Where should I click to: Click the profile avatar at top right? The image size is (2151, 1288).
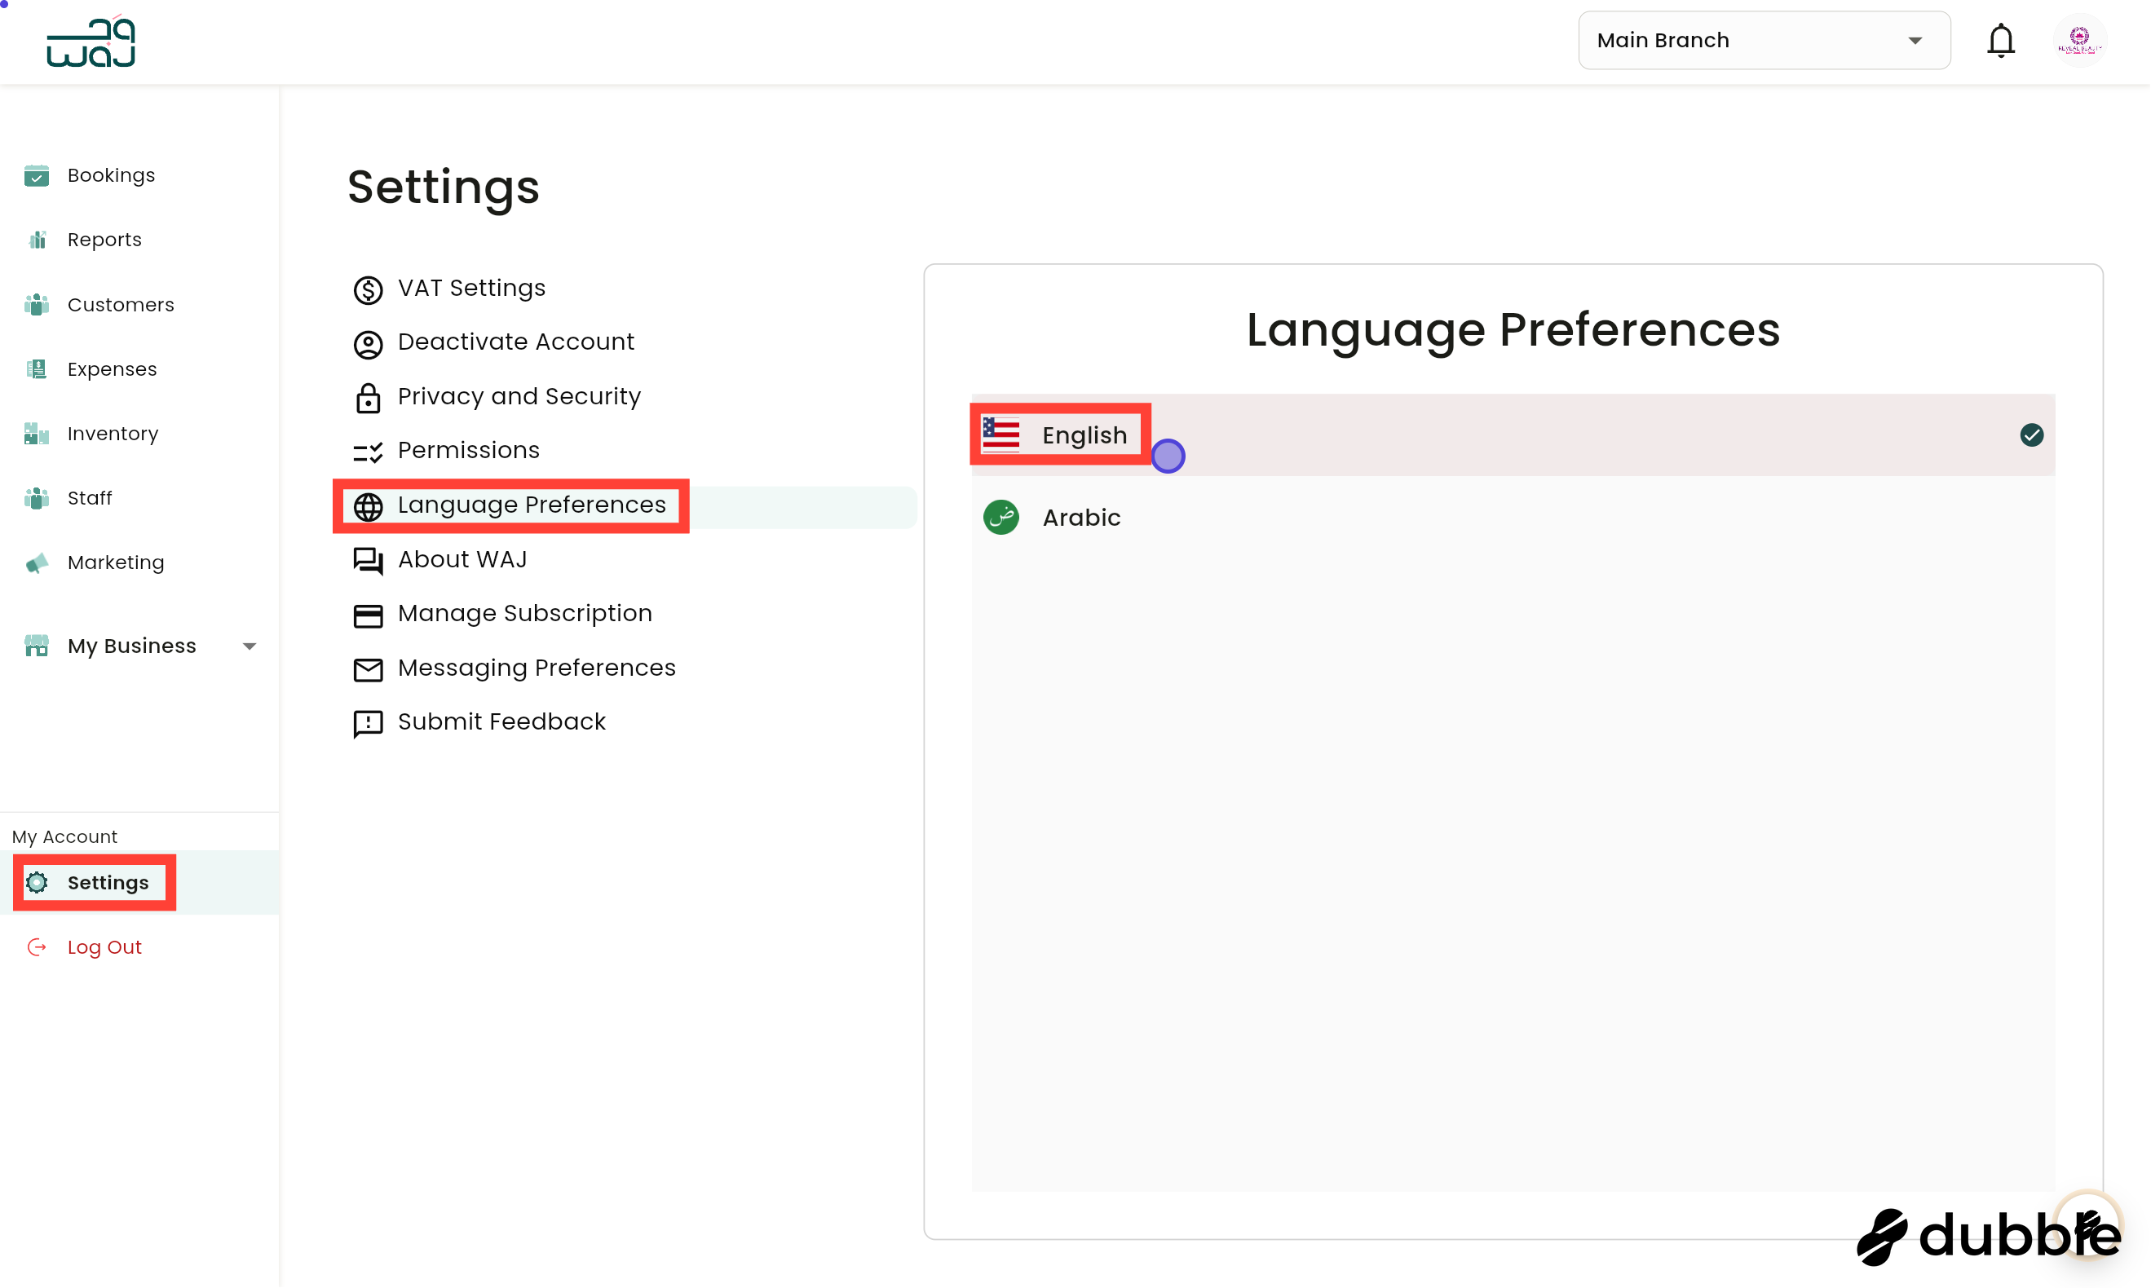point(2080,40)
